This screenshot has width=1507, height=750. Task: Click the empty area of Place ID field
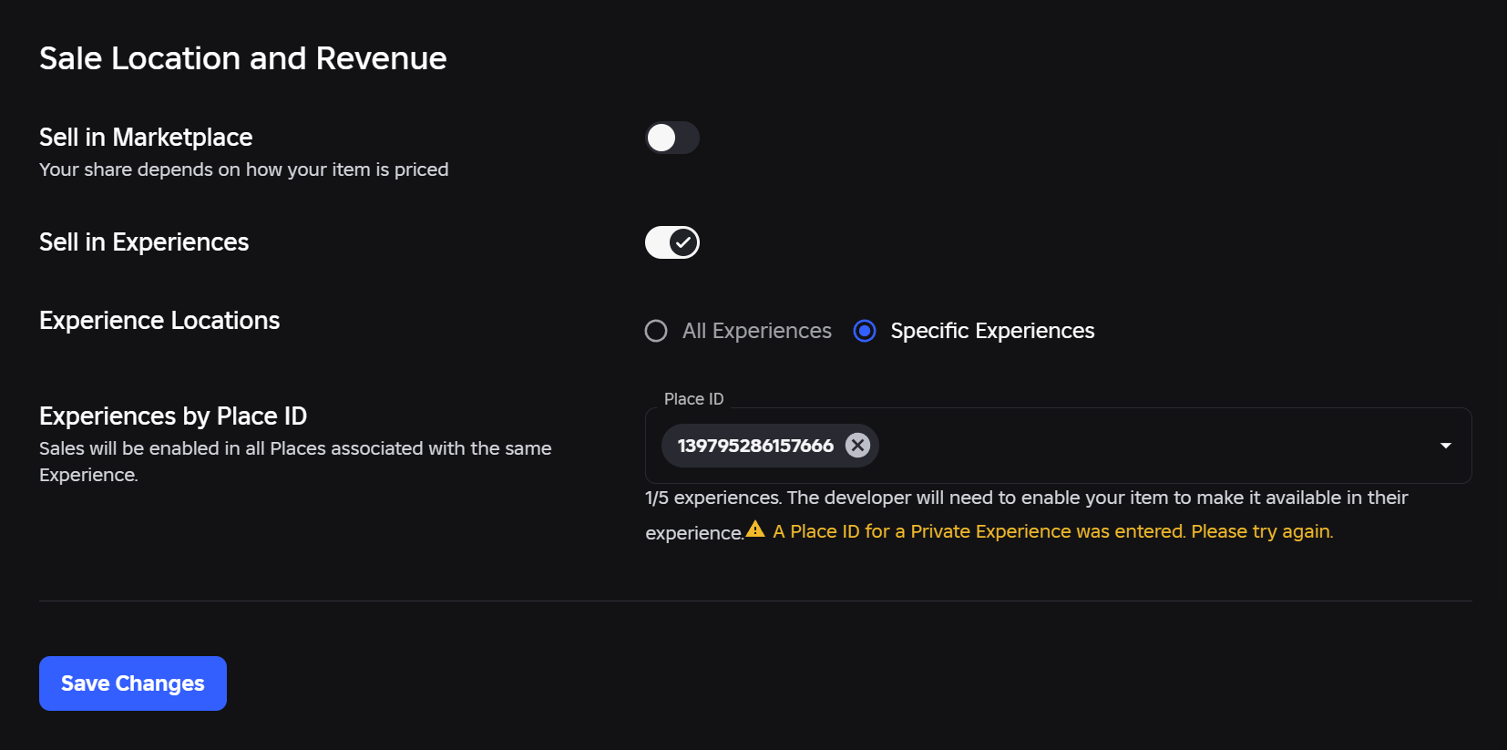tap(1153, 446)
